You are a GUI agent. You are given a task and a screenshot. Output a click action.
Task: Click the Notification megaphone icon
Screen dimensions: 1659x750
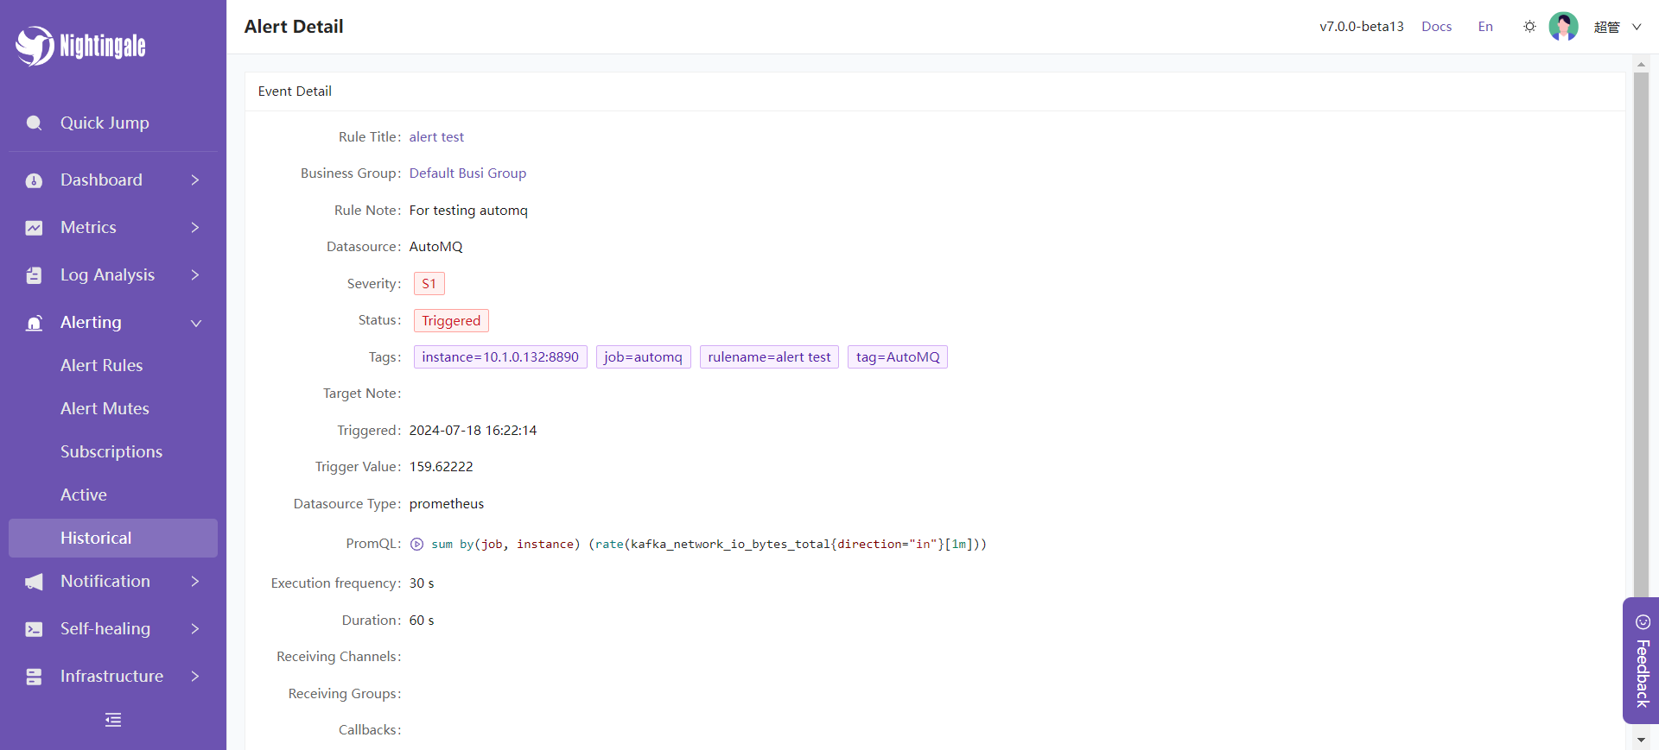(34, 582)
